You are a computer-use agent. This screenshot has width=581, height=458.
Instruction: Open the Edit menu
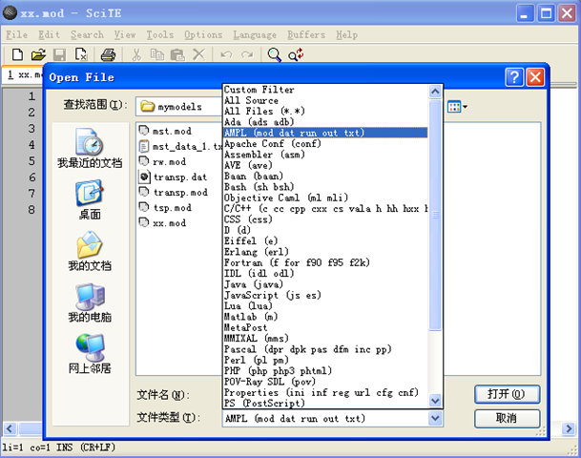49,35
